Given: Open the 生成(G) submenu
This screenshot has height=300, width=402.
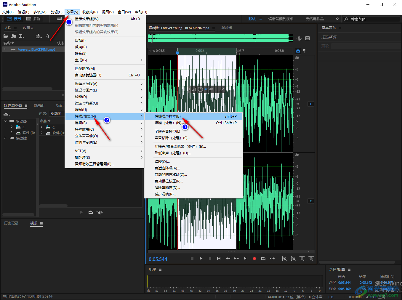Looking at the screenshot, I should 109,60.
